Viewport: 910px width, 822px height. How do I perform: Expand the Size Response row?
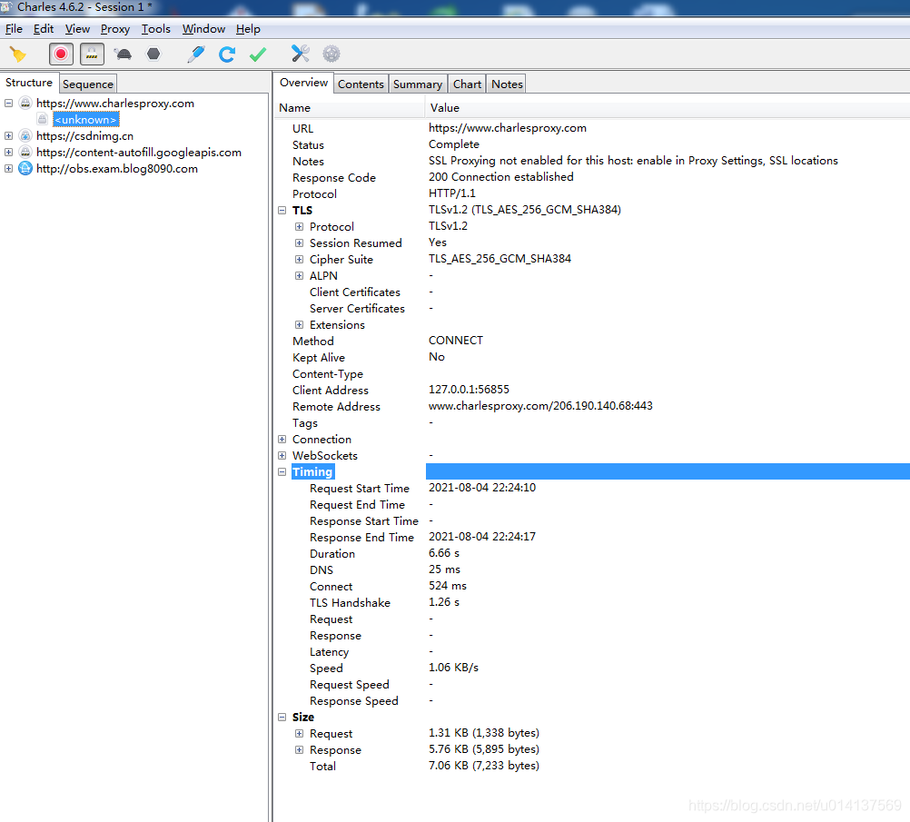[x=299, y=749]
